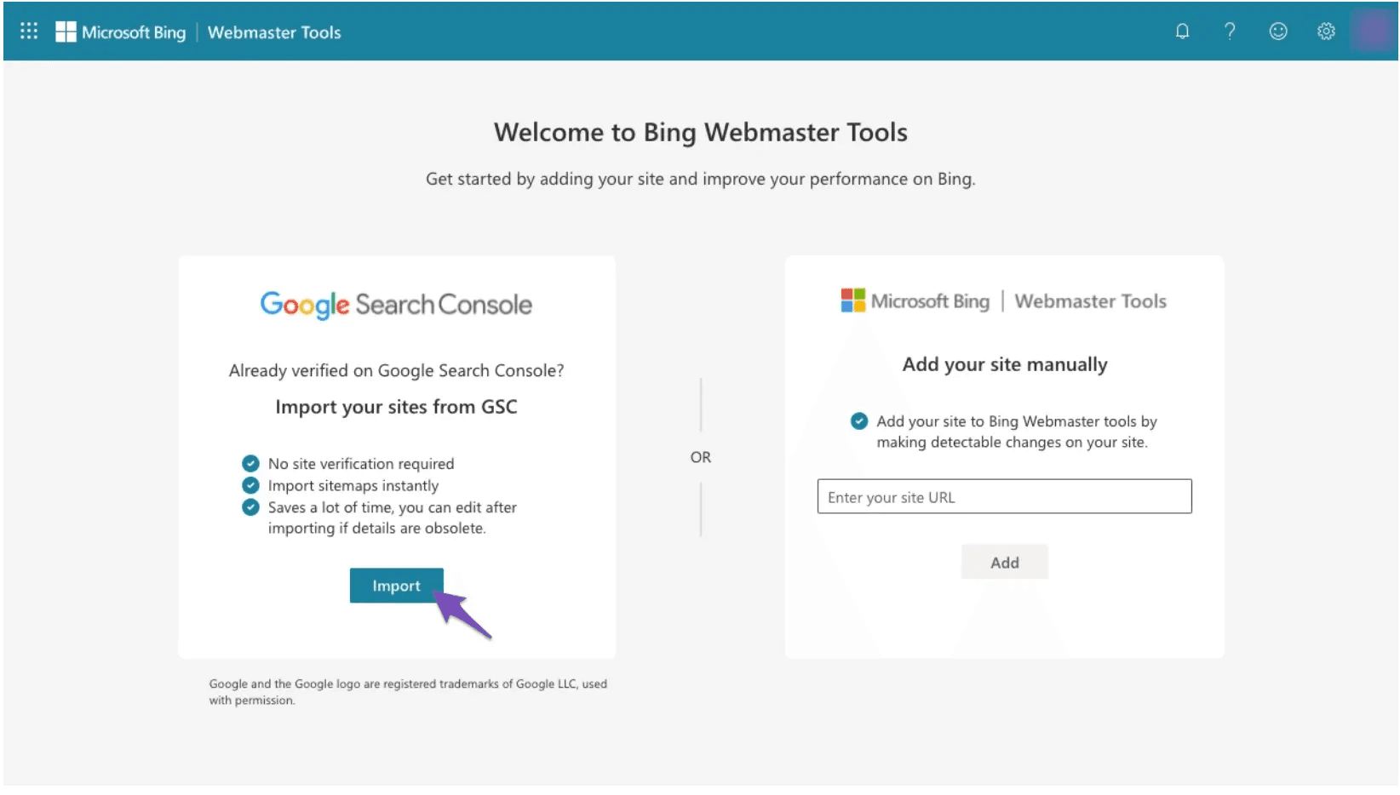This screenshot has height=795, width=1400.
Task: Click the OR divider between cards
Action: coord(700,457)
